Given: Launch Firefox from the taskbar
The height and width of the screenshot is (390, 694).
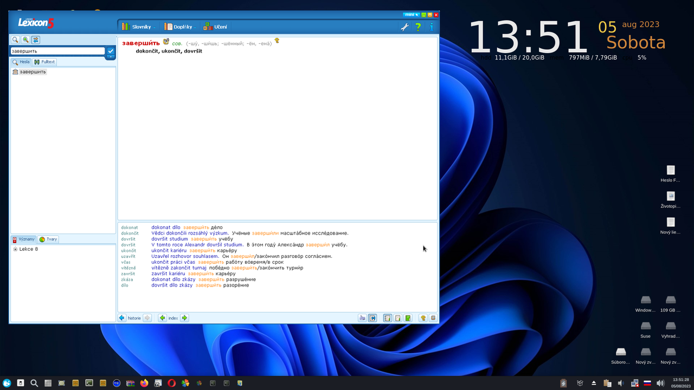Looking at the screenshot, I should [x=144, y=383].
